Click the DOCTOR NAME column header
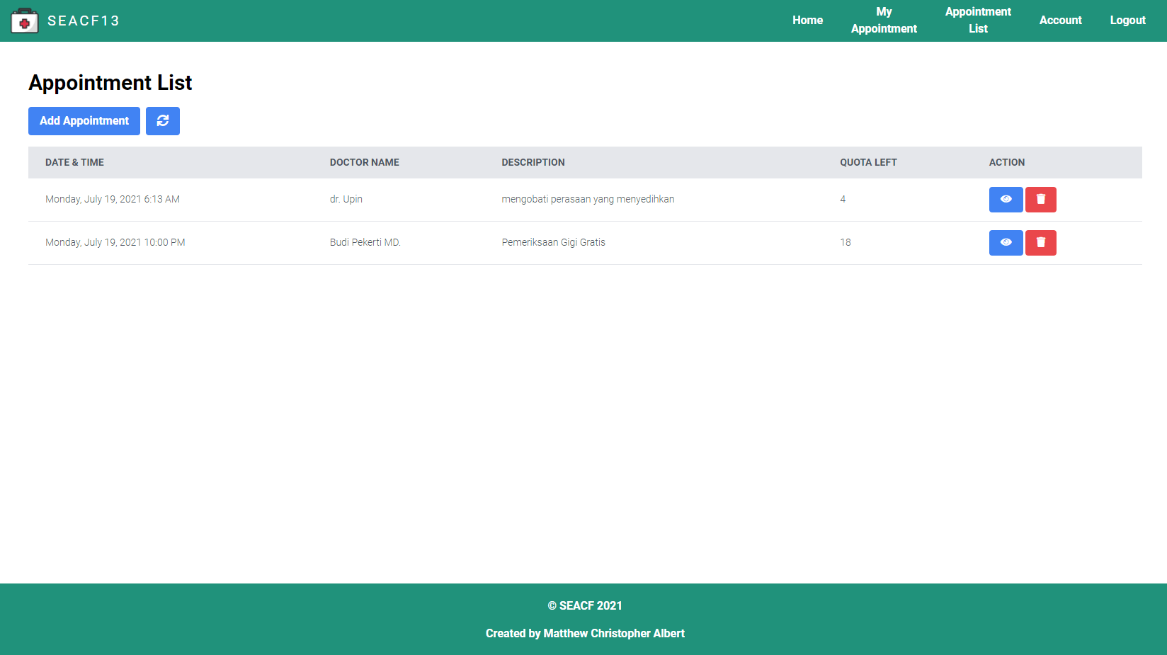This screenshot has height=655, width=1167. click(365, 162)
